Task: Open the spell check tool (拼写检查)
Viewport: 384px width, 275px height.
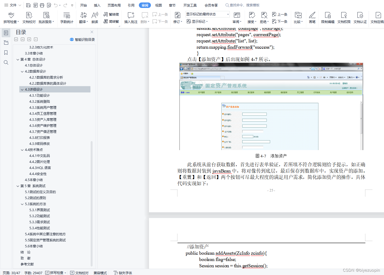Action: click(x=11, y=18)
